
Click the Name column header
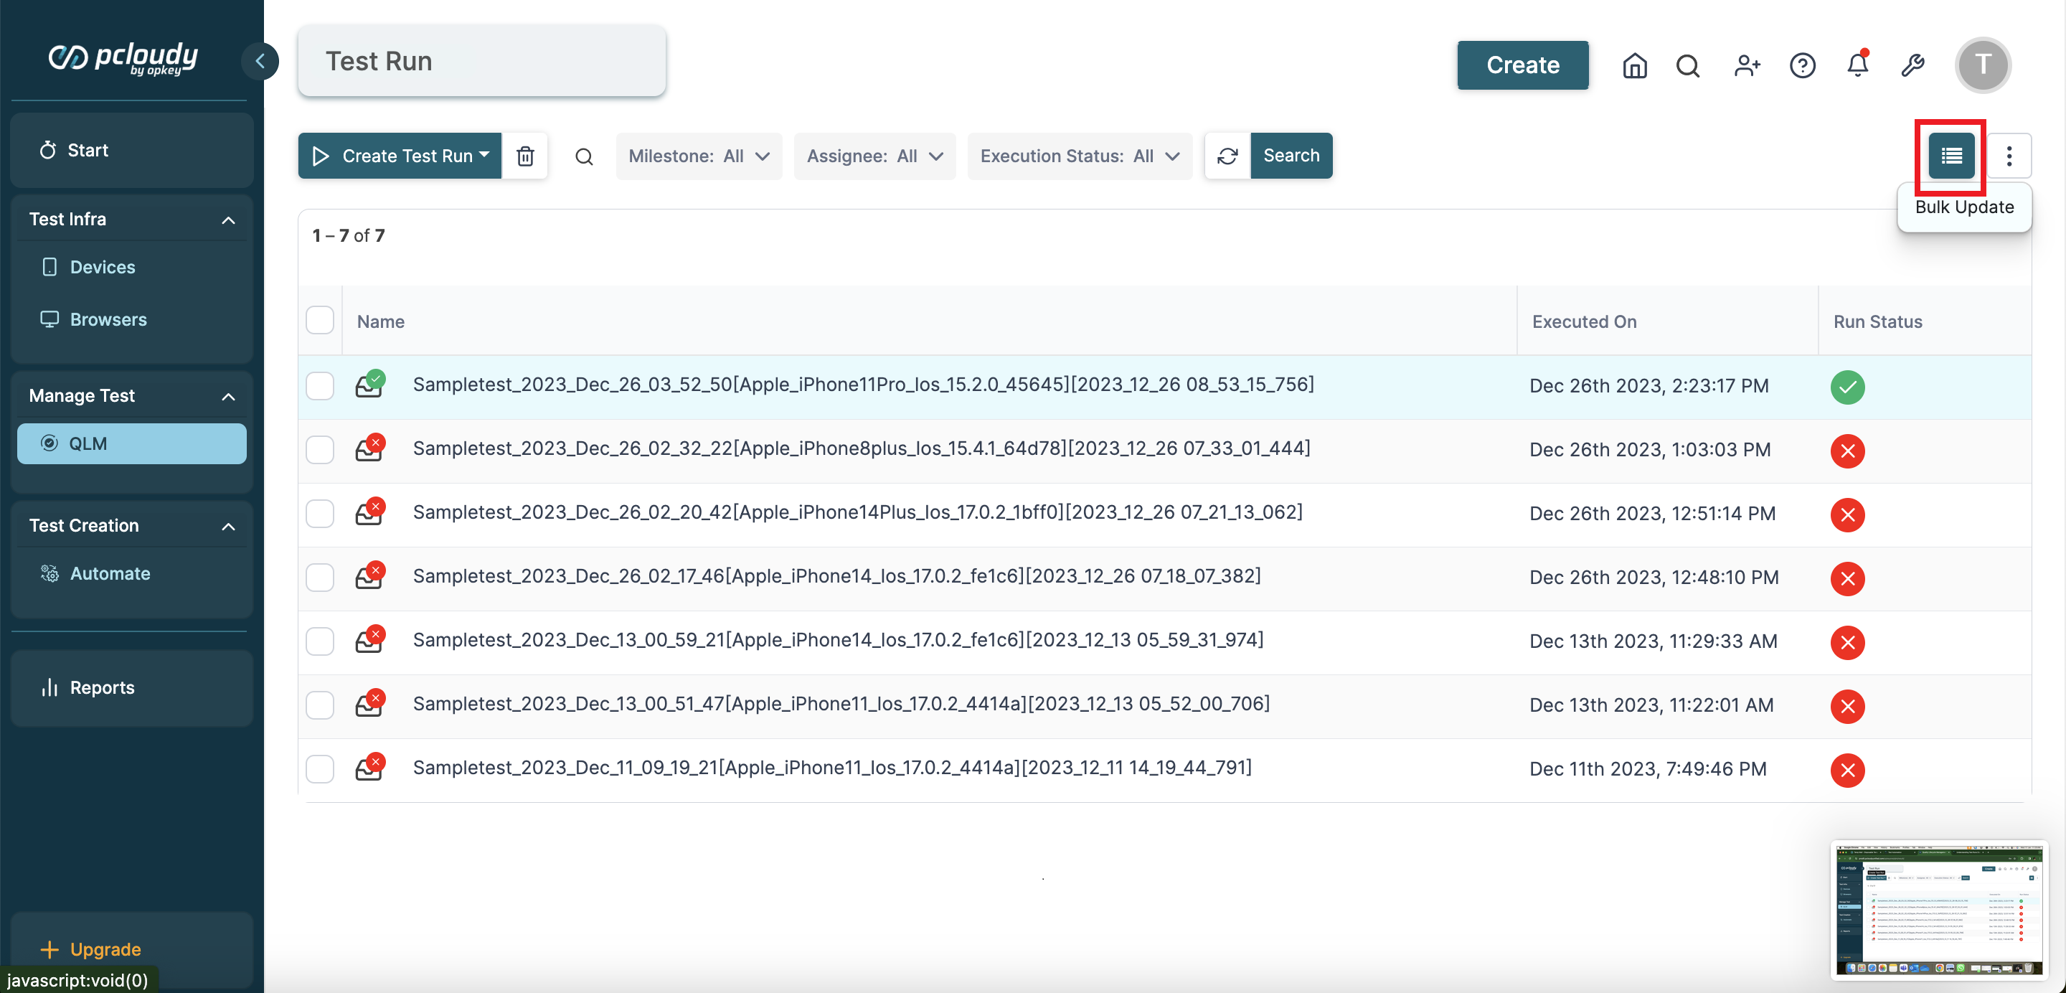pos(380,321)
